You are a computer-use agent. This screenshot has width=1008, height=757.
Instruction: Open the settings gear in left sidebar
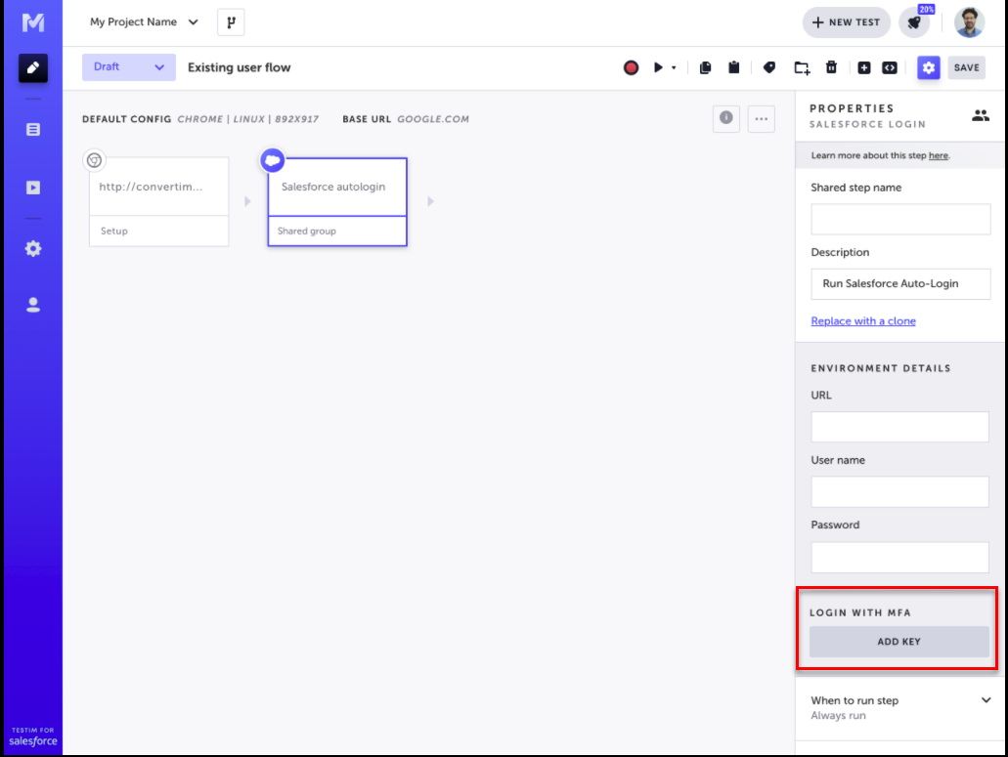33,248
